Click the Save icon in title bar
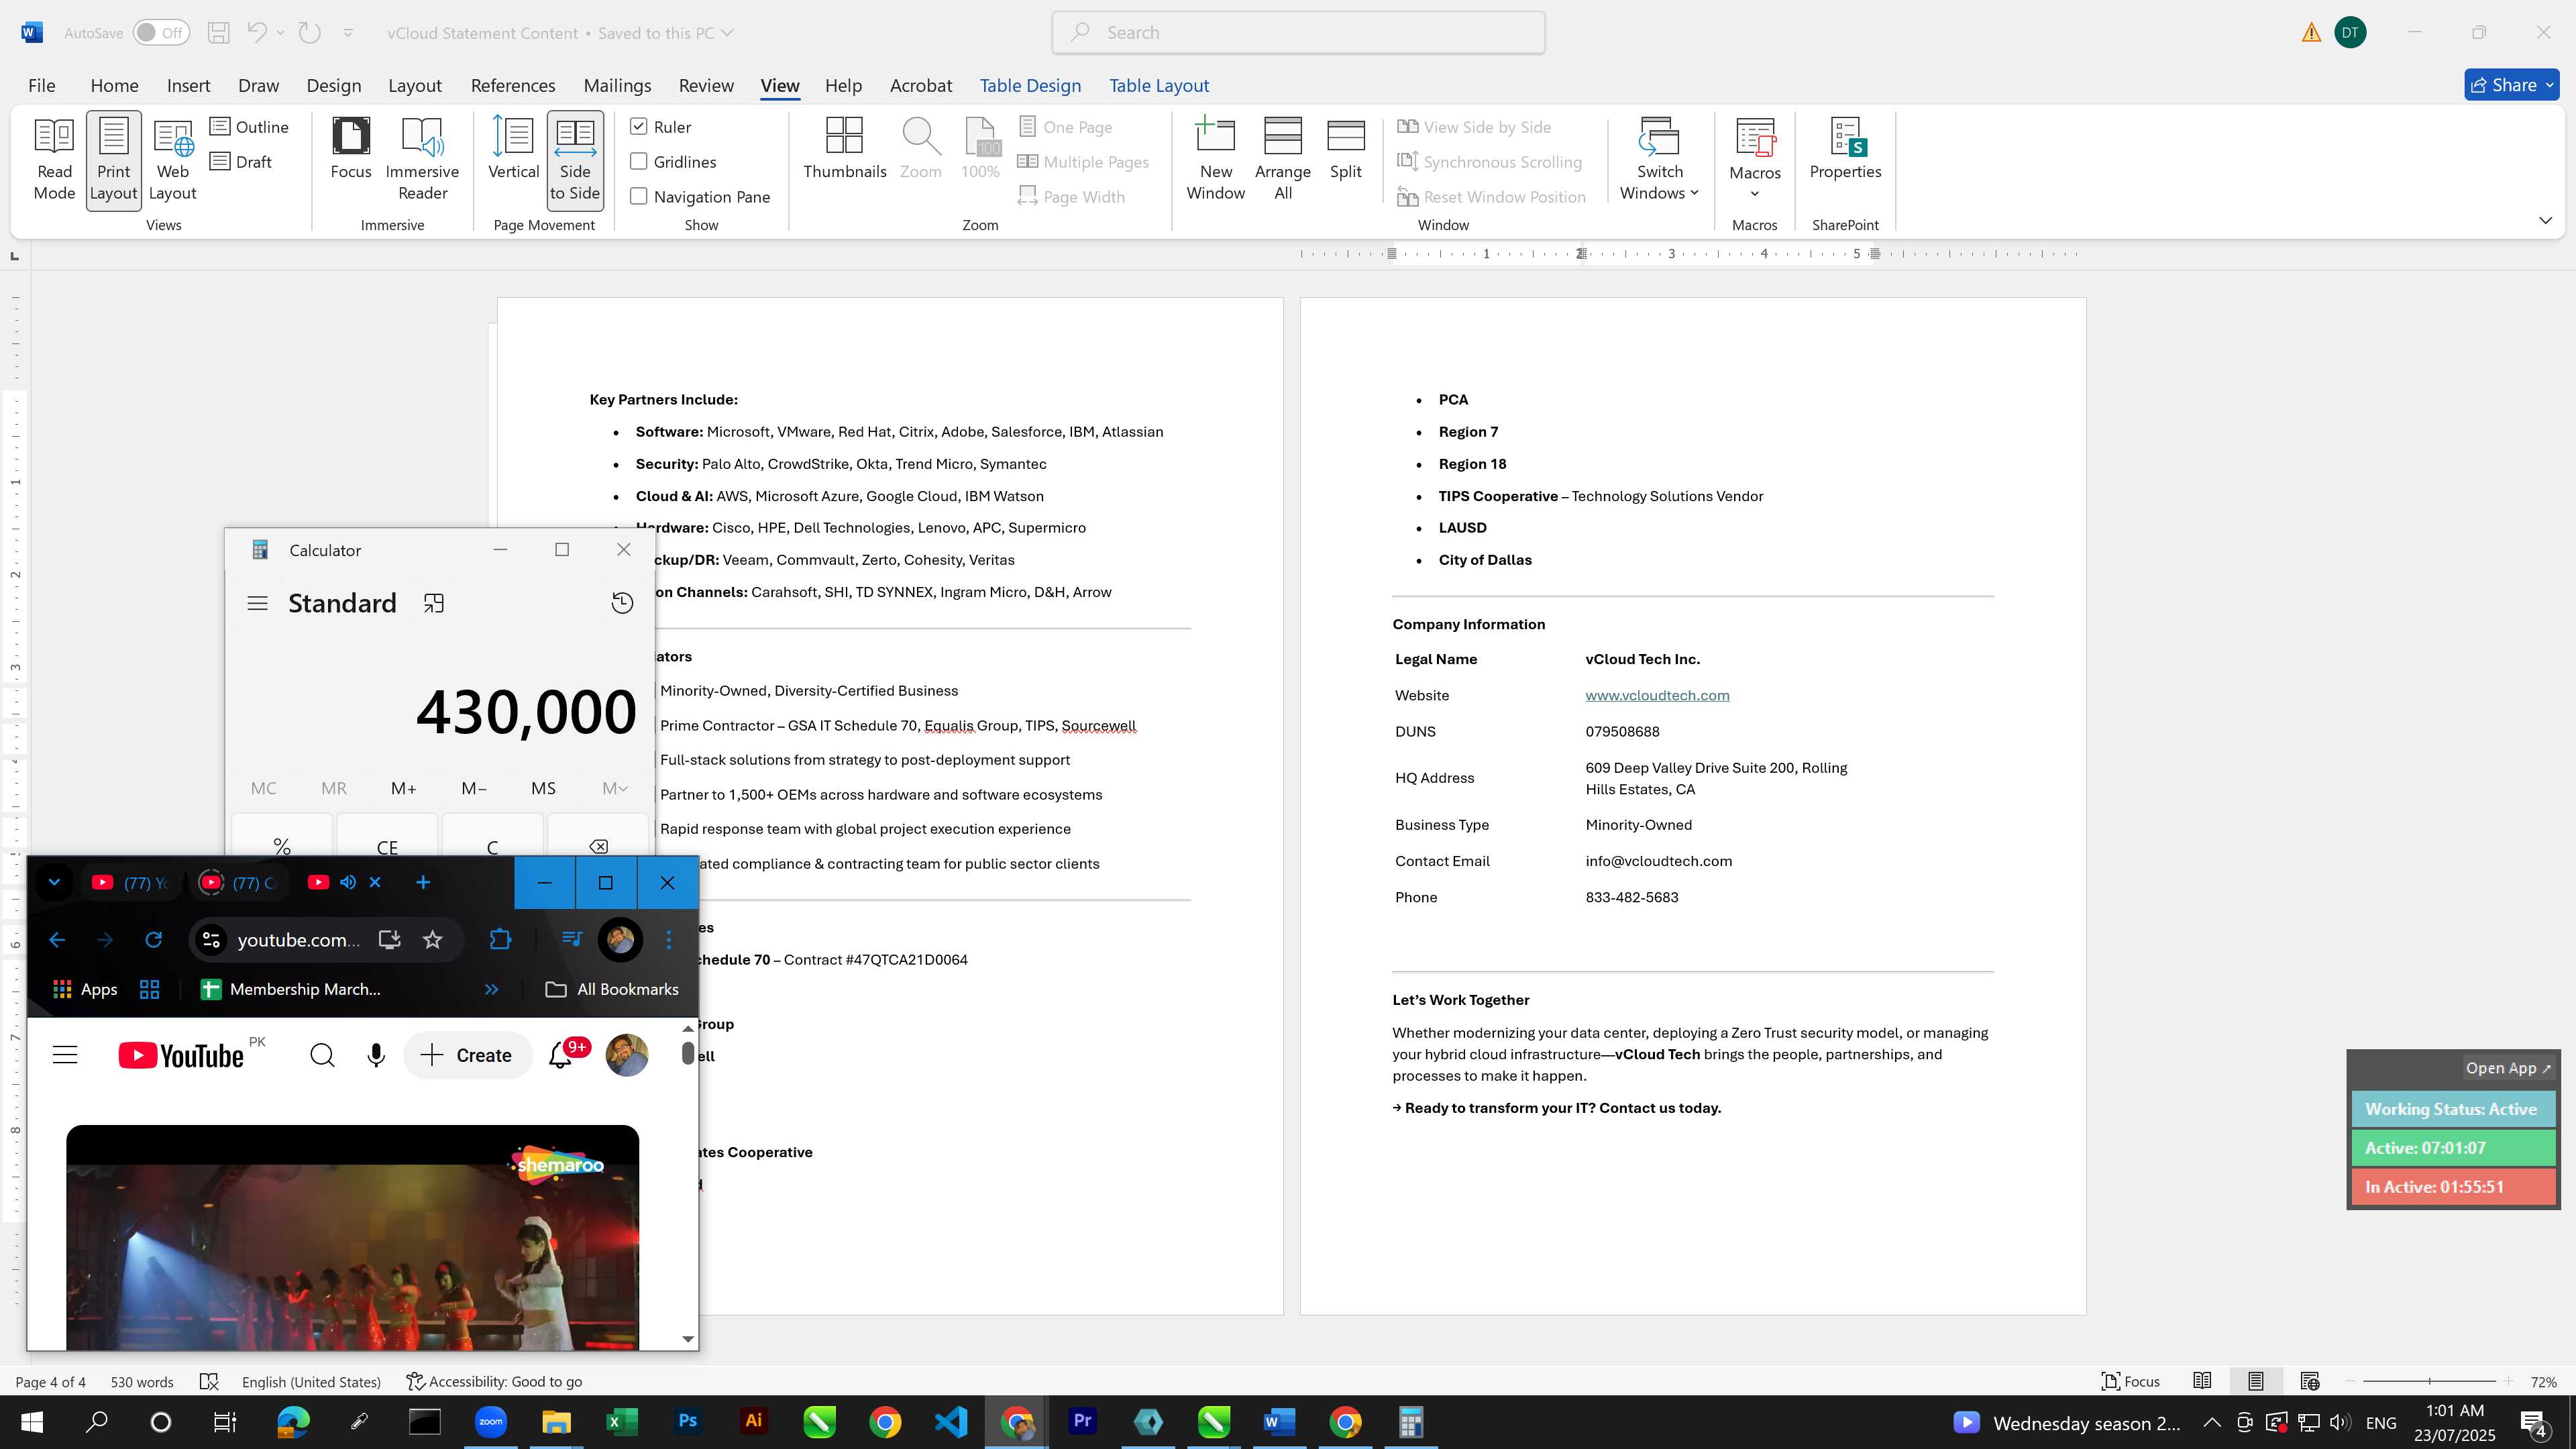2576x1449 pixels. tap(218, 32)
